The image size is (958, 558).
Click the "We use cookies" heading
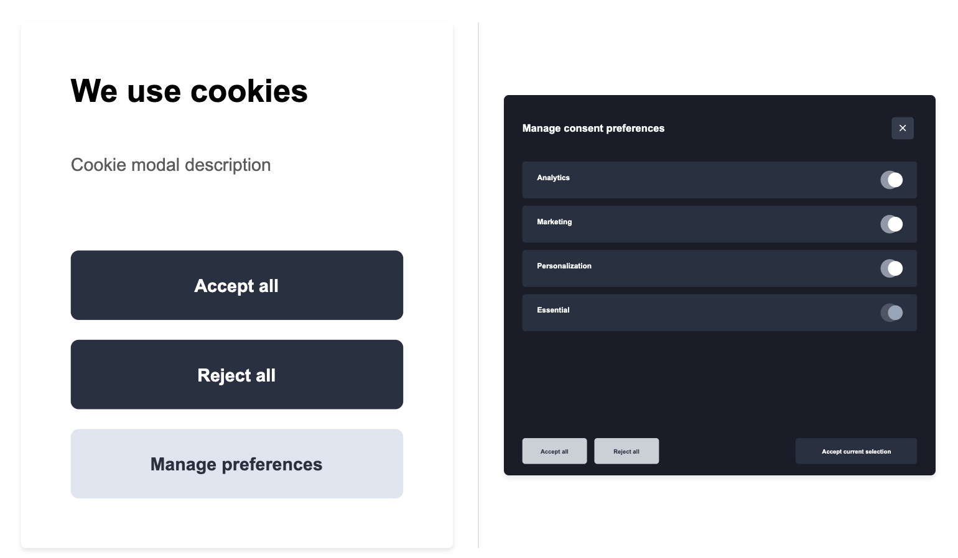click(189, 91)
